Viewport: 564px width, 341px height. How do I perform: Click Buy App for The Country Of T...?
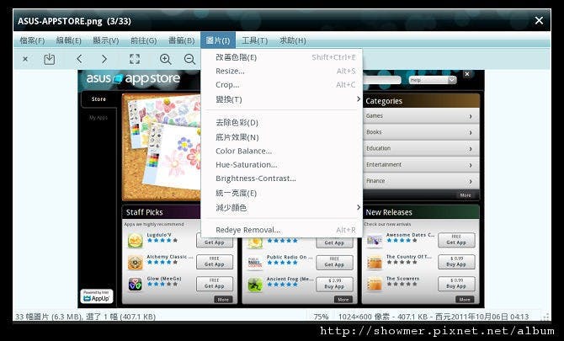[456, 262]
